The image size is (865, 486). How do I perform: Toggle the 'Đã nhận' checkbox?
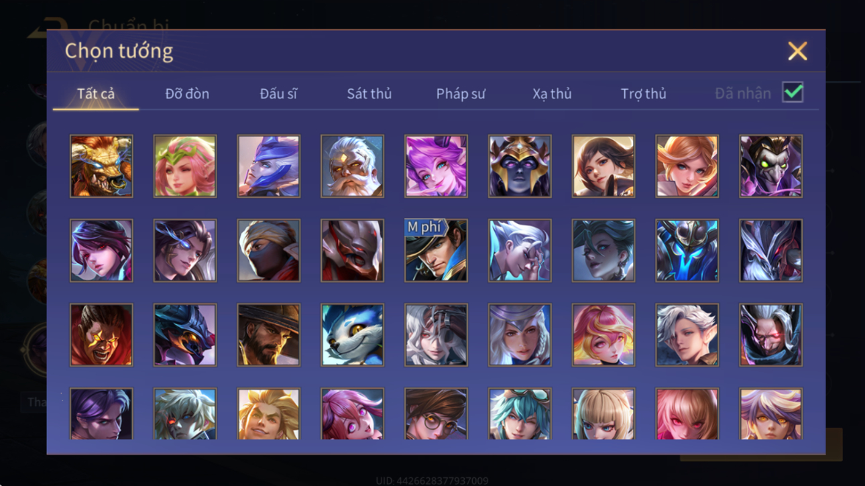coord(793,93)
